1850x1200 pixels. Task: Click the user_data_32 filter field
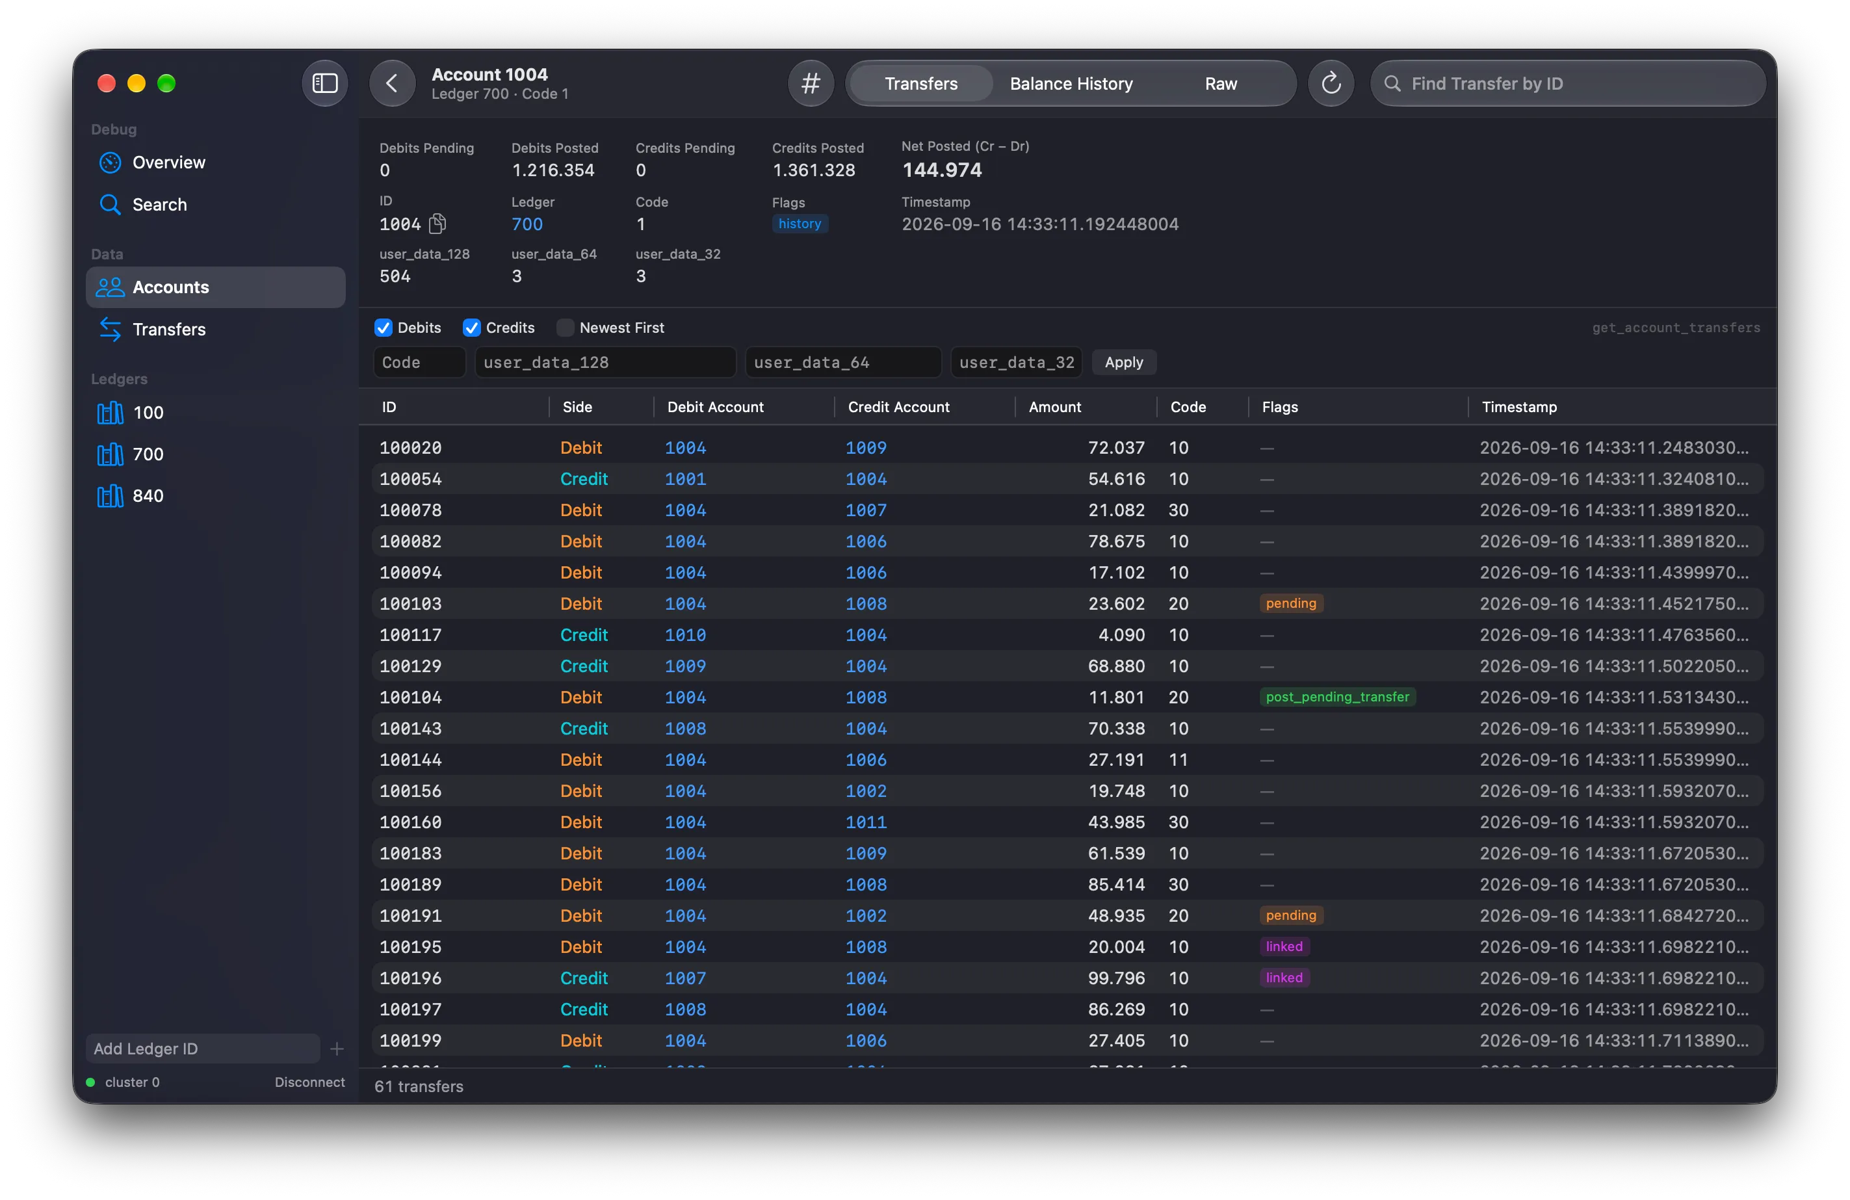coord(1016,361)
